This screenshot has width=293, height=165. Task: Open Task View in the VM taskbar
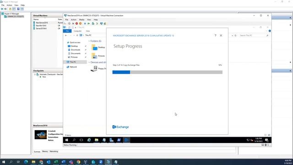coord(81,140)
